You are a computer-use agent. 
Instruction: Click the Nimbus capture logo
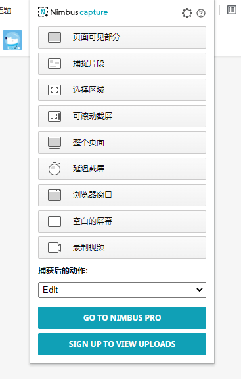73,12
